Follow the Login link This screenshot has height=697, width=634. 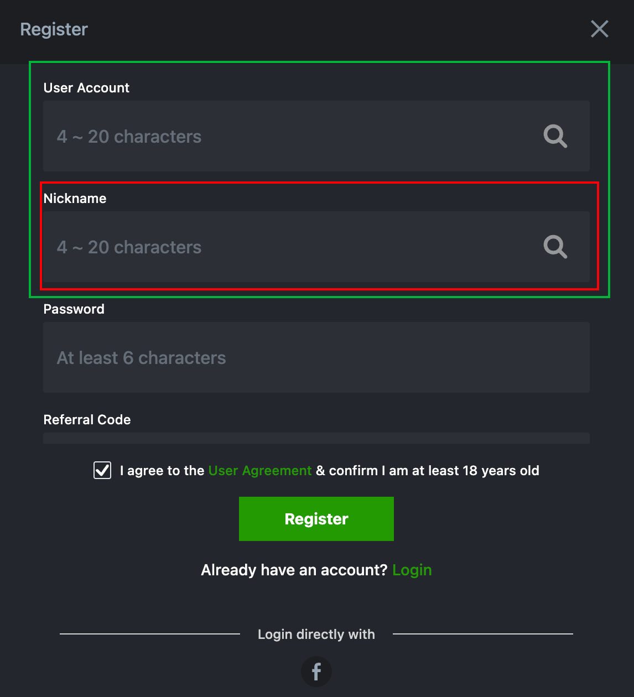pos(412,570)
